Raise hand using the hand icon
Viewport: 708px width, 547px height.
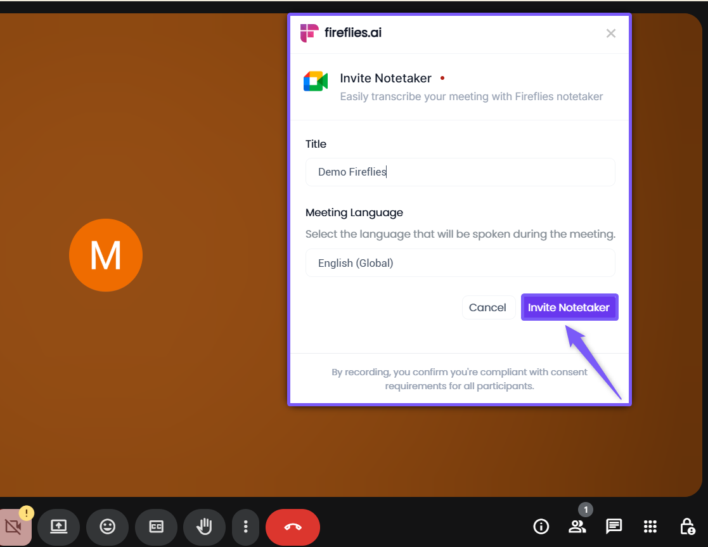[205, 527]
